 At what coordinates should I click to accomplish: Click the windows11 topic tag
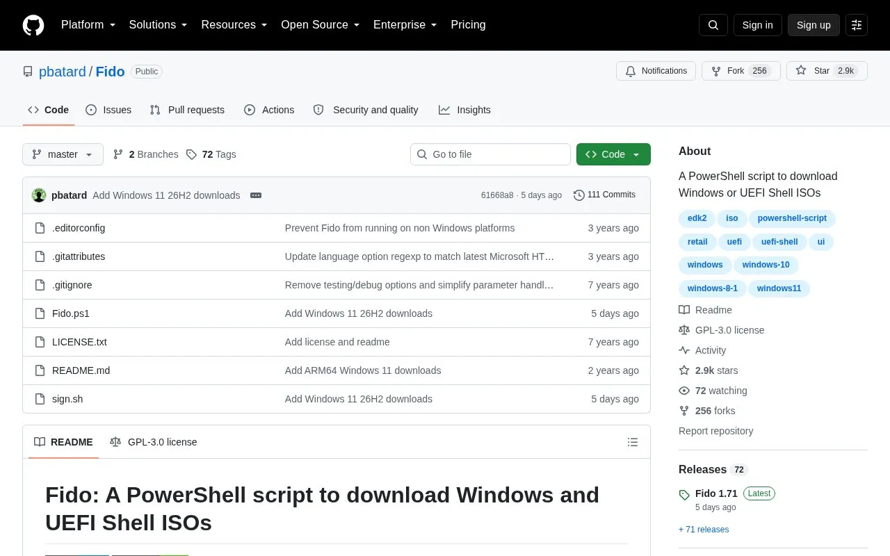(779, 288)
